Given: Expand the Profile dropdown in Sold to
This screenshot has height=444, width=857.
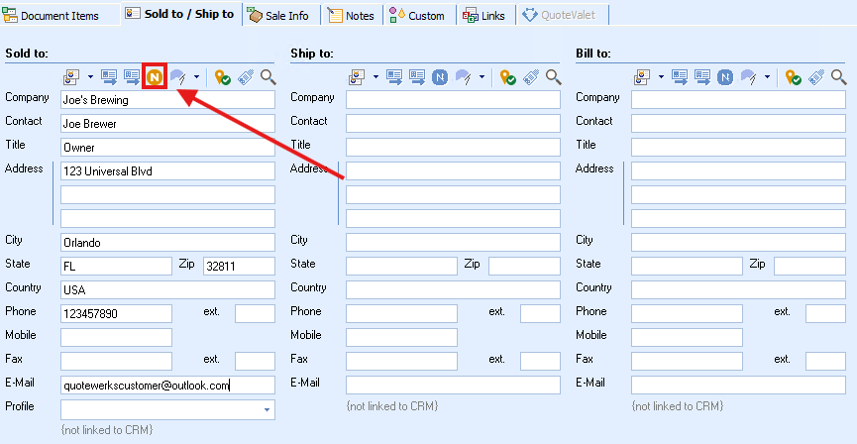Looking at the screenshot, I should pos(267,409).
